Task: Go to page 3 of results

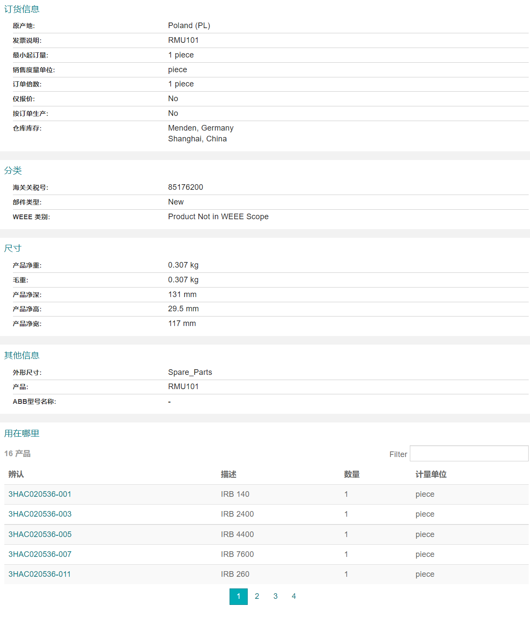Action: point(275,596)
